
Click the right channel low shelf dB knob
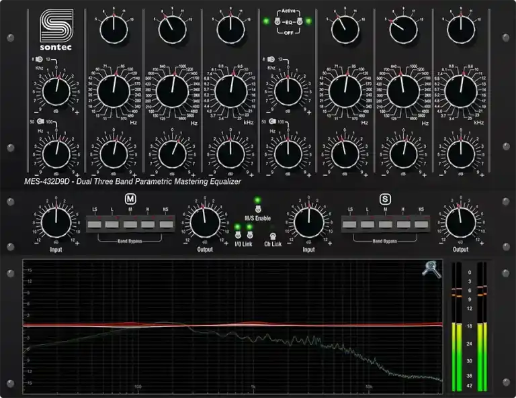(x=288, y=154)
